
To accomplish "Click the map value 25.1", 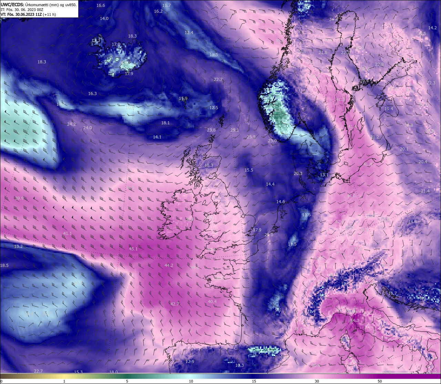I will (235, 130).
